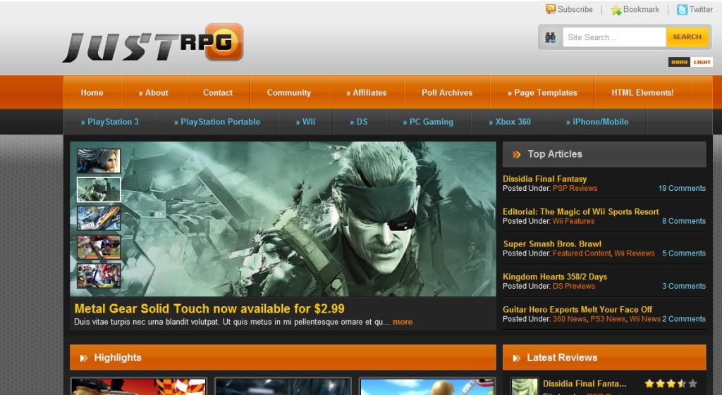This screenshot has width=722, height=395.
Task: Click the Latest Reviews arrow icon
Action: (x=517, y=358)
